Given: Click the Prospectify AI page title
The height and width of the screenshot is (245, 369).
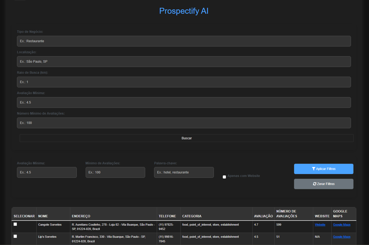Looking at the screenshot, I should [184, 11].
